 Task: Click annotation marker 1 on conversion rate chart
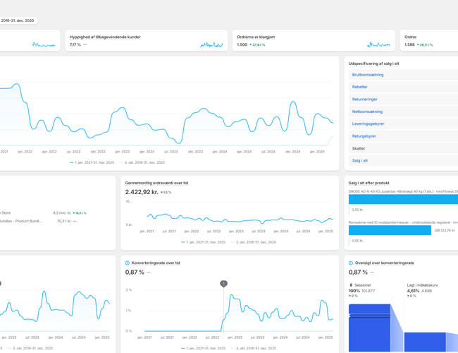(x=223, y=284)
